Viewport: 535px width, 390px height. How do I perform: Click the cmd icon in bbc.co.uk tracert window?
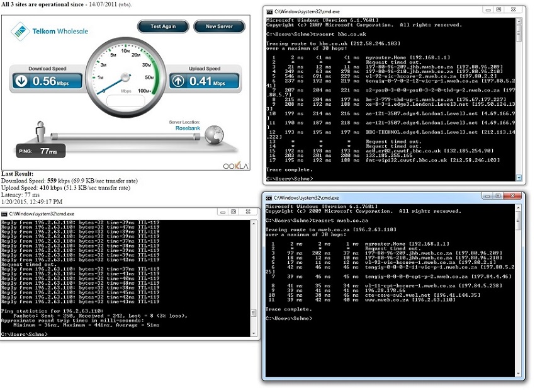269,11
